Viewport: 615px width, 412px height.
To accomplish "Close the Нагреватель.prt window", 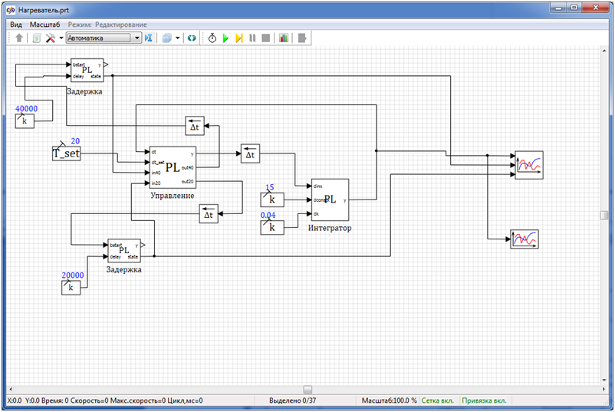I will coord(595,8).
